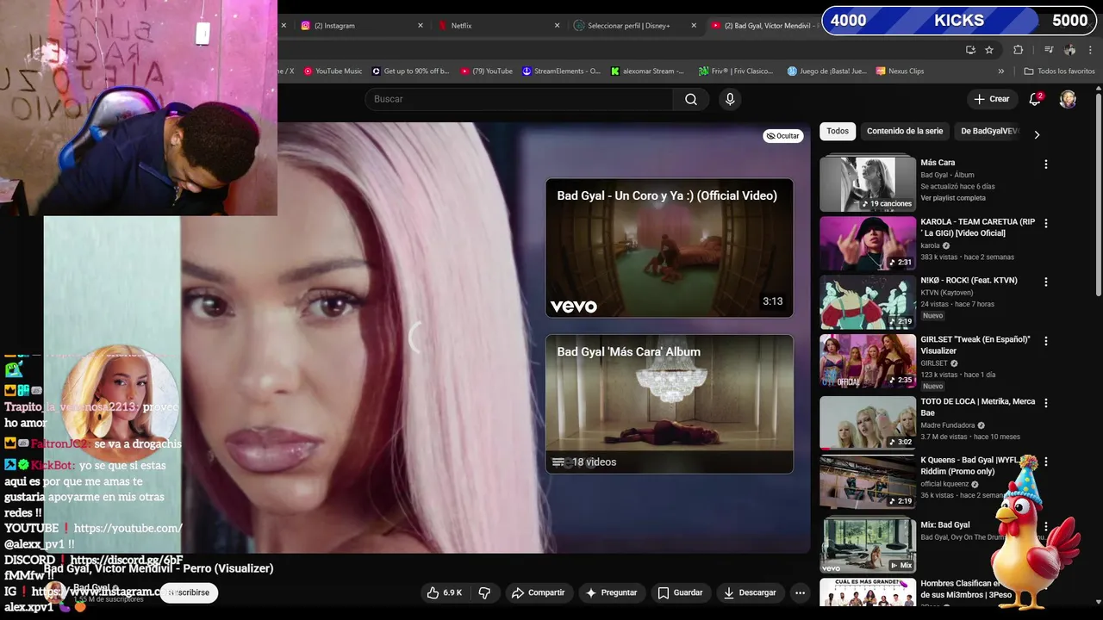The image size is (1103, 620).
Task: Select the Todos filter chip
Action: click(x=838, y=131)
